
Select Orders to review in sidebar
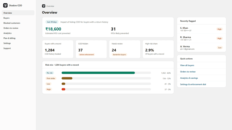tap(18, 28)
